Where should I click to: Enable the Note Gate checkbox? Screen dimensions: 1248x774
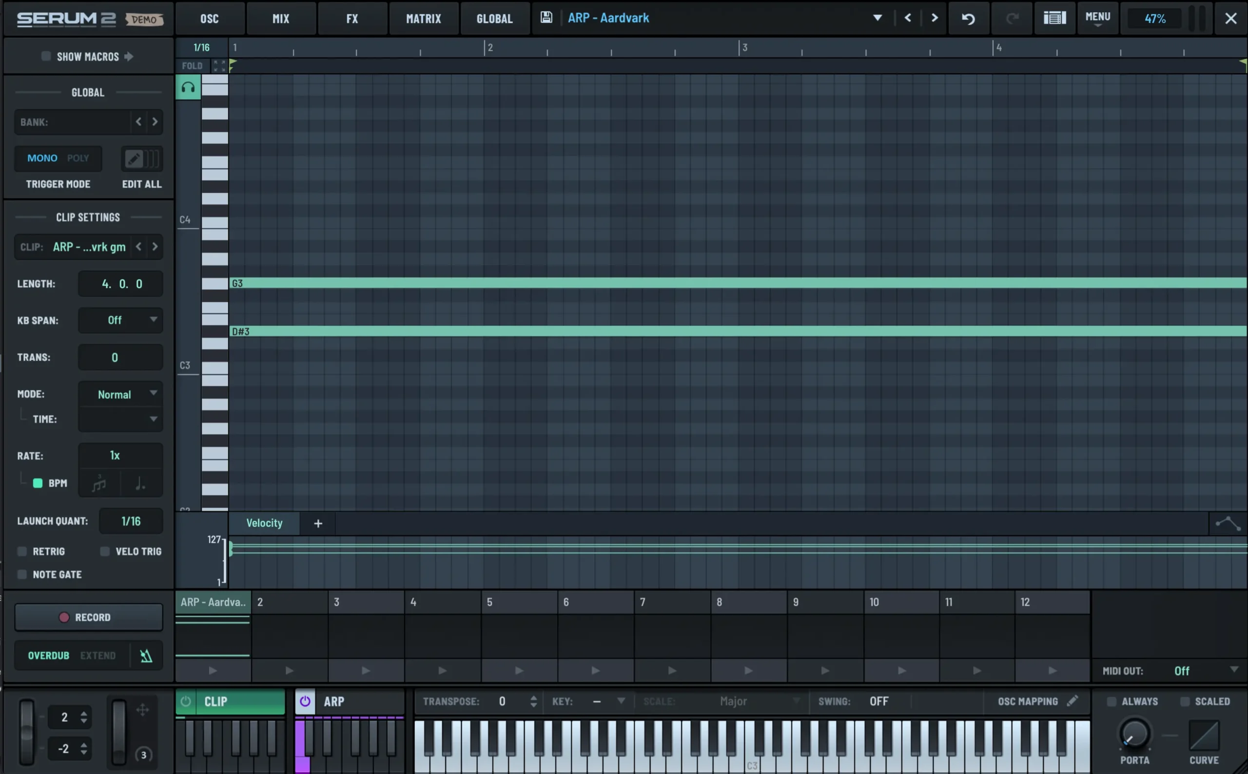point(22,574)
